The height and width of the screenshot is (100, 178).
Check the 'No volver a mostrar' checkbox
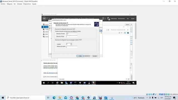[x=44, y=77]
